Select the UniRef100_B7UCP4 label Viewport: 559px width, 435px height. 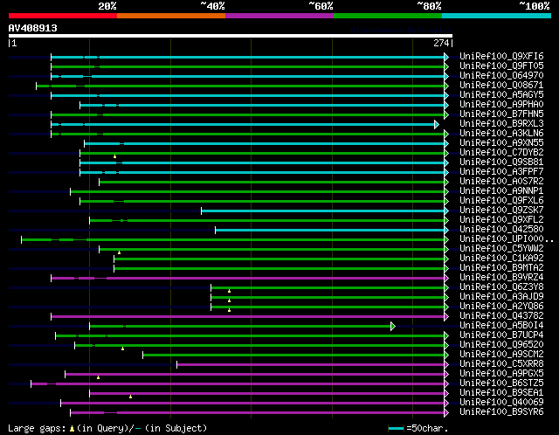[501, 335]
